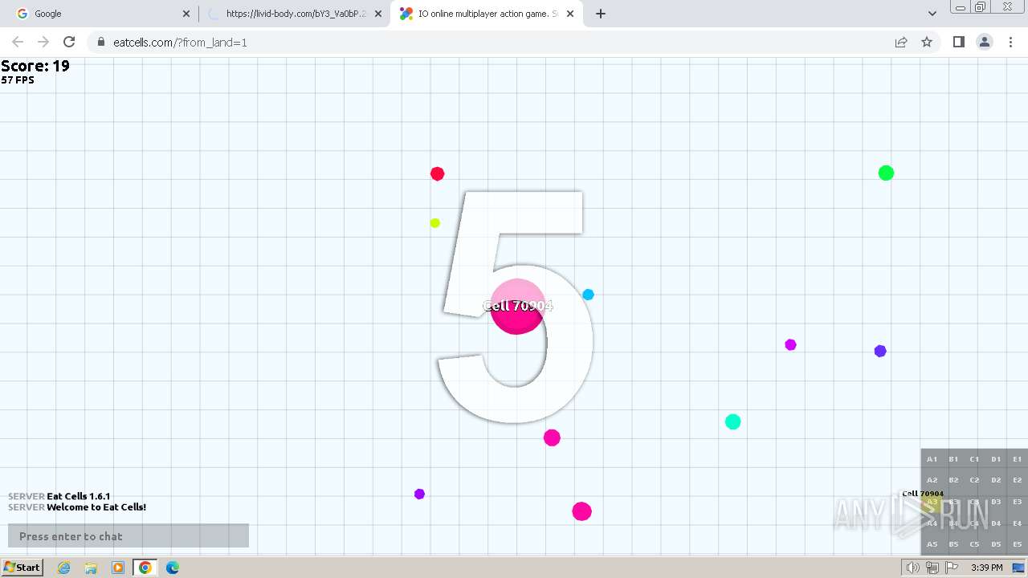The height and width of the screenshot is (578, 1028).
Task: Open the tab search chevron
Action: 932,14
